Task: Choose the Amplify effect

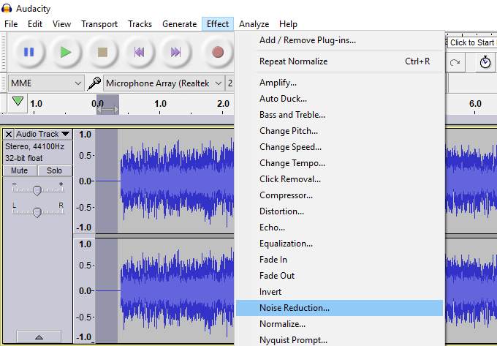Action: [339, 83]
